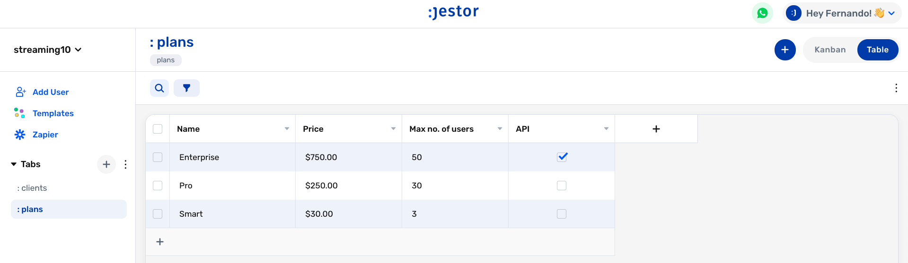This screenshot has height=263, width=908.
Task: Add a new tab with plus icon
Action: 106,164
